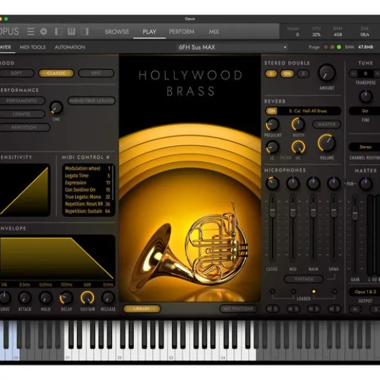The height and width of the screenshot is (380, 380).
Task: Toggle the right side panel view icon
Action: (x=84, y=32)
